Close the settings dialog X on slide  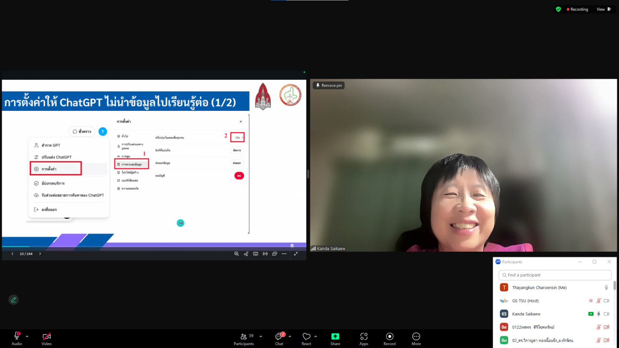[241, 122]
